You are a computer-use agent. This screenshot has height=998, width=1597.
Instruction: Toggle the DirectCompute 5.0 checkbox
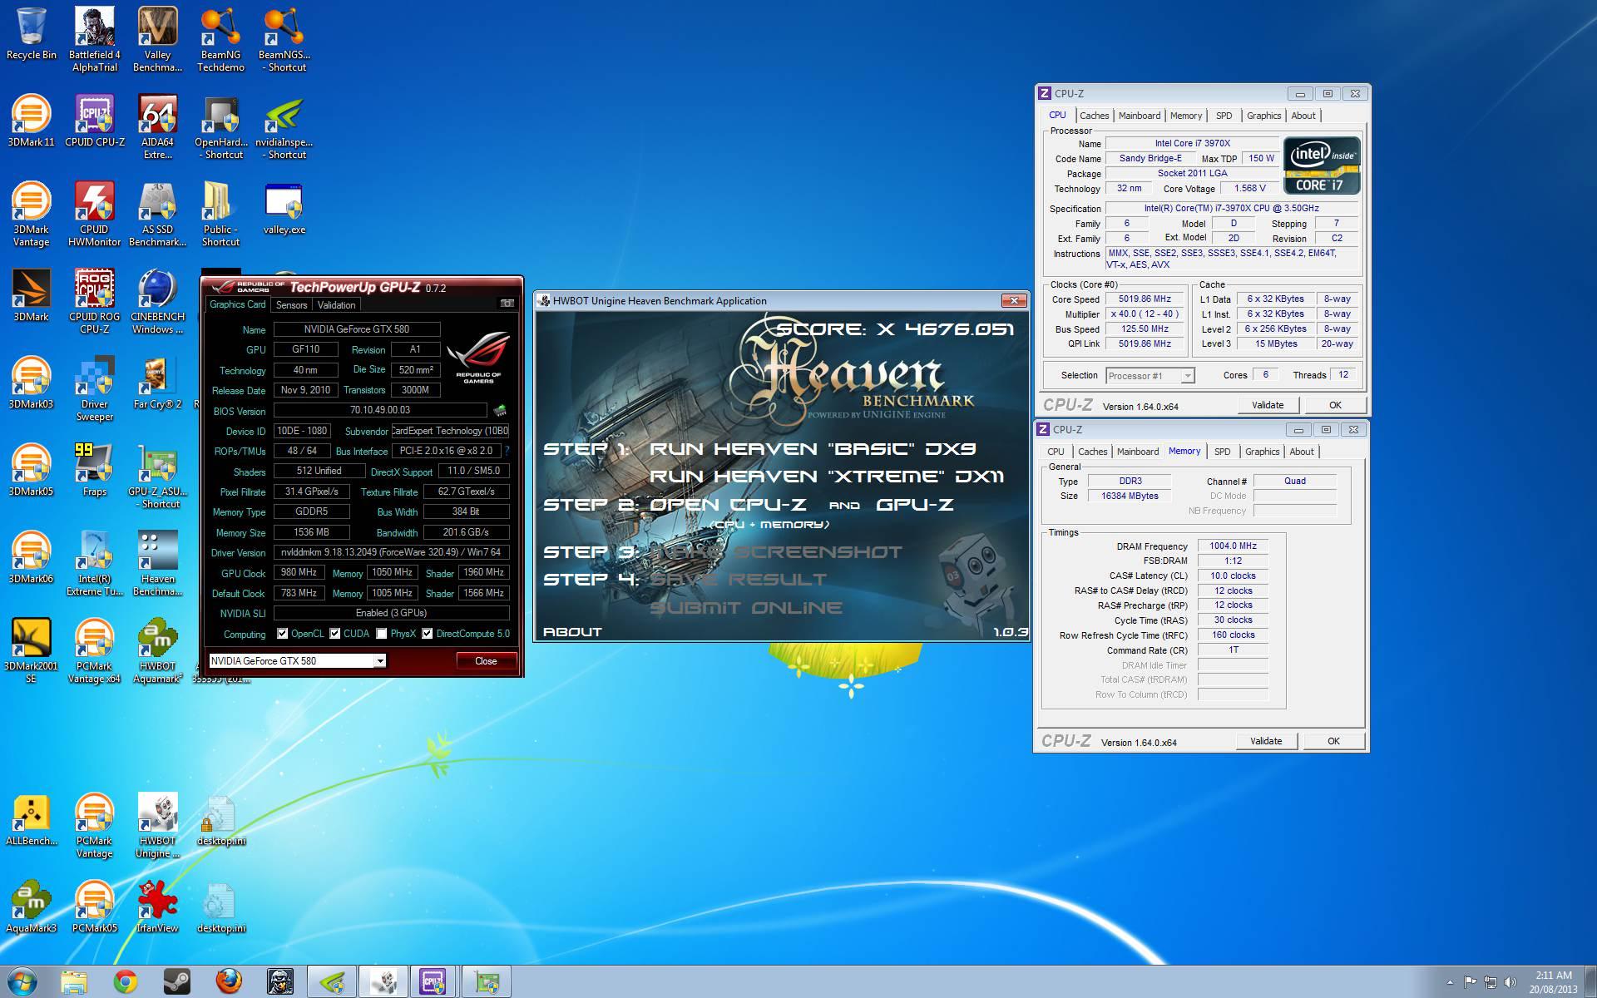(x=427, y=634)
